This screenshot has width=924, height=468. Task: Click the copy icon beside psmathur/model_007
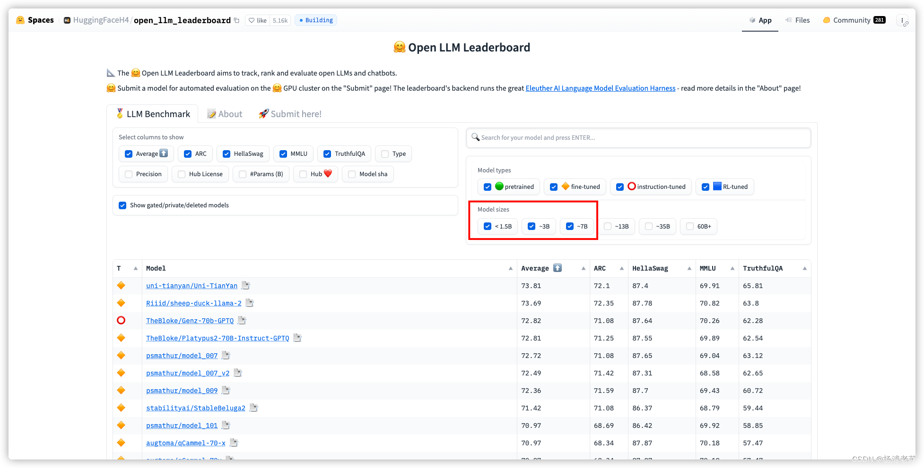(x=226, y=355)
